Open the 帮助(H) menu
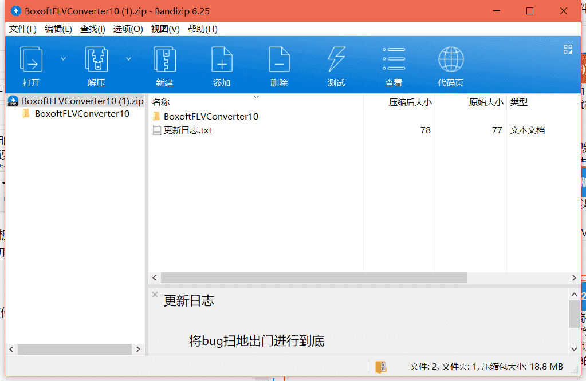 tap(203, 29)
